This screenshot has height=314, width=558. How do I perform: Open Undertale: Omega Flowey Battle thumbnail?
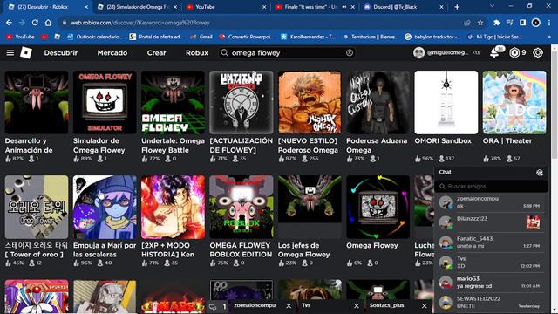173,102
